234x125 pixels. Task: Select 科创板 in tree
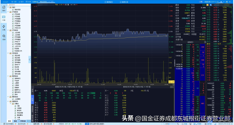point(17,49)
